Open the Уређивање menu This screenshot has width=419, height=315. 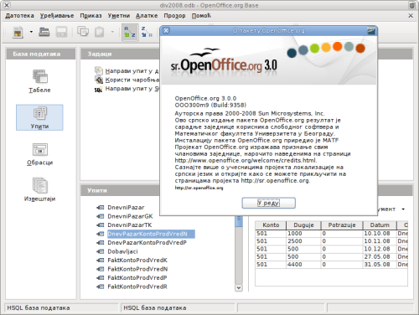pyautogui.click(x=57, y=16)
